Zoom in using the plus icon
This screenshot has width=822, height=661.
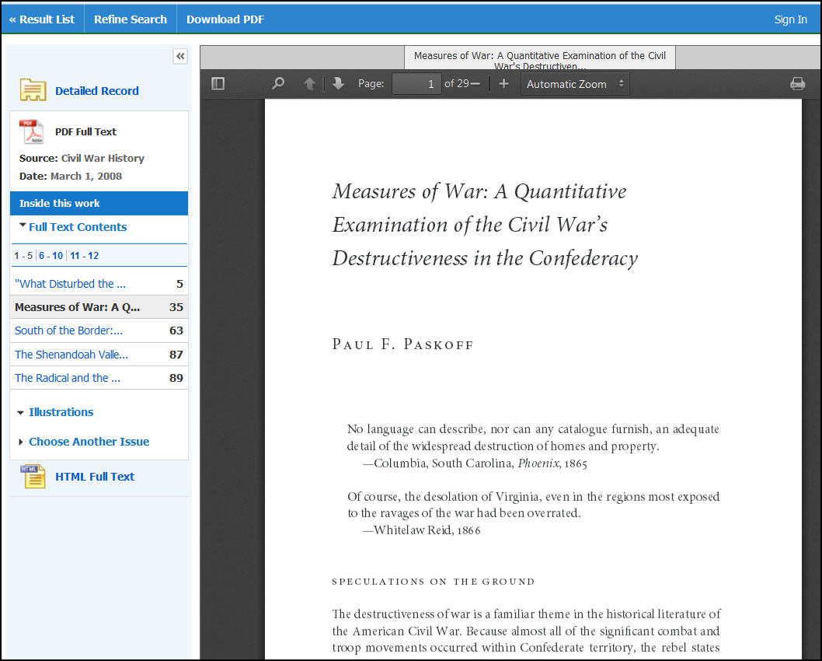(503, 83)
